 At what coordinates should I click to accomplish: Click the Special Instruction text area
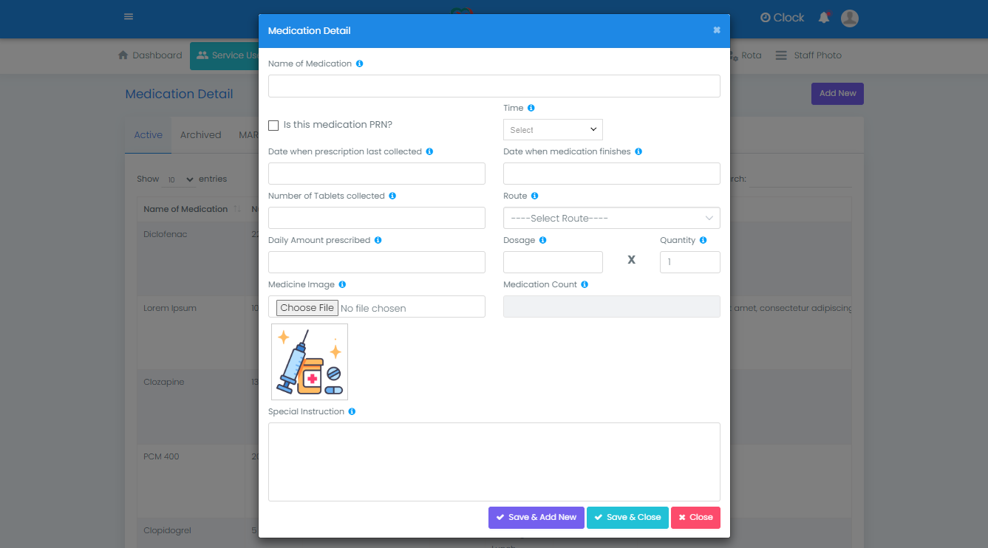pos(494,462)
